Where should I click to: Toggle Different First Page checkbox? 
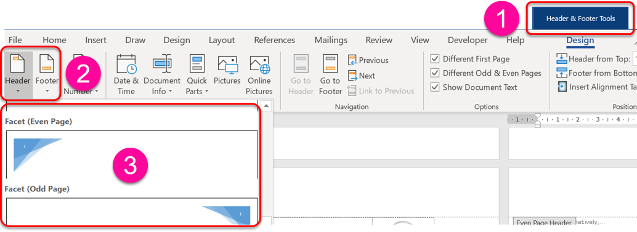pos(435,59)
